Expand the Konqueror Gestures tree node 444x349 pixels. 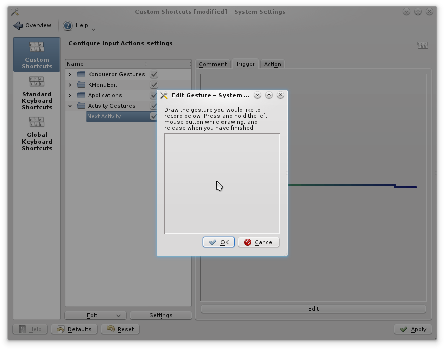(x=70, y=74)
